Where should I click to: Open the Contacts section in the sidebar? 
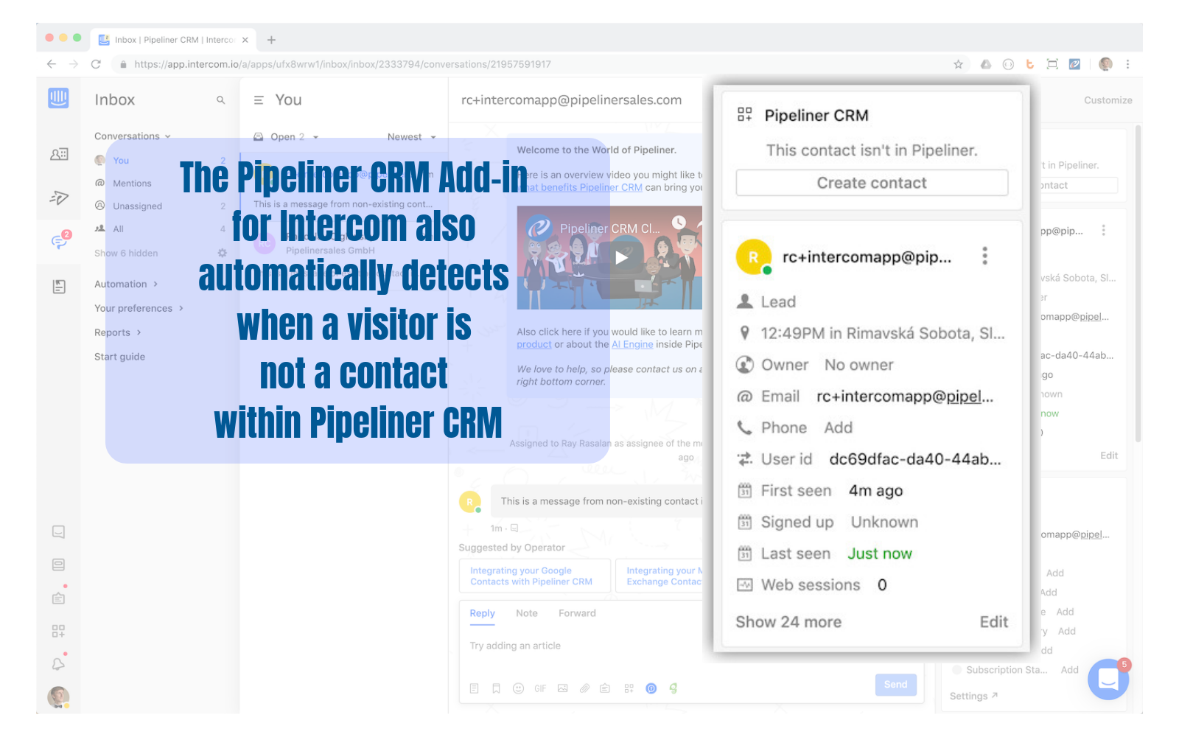pos(59,153)
